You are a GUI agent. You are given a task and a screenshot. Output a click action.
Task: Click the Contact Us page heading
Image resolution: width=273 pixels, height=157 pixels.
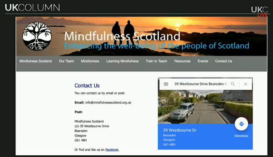[x=87, y=86]
